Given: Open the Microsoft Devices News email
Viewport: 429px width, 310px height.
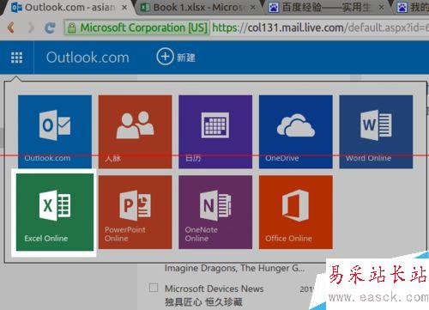Looking at the screenshot, I should (x=214, y=289).
